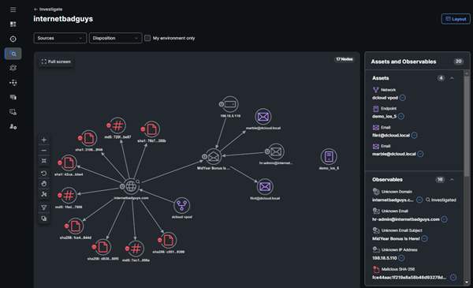Open the Disposition dropdown

[115, 38]
